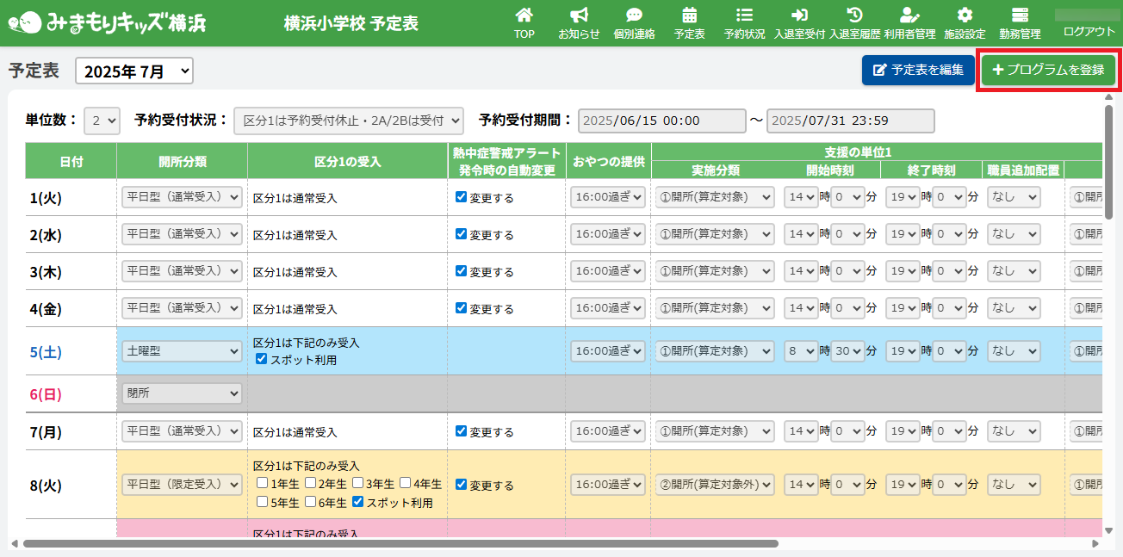Click the 予約受付期間 start date field
Image resolution: width=1123 pixels, height=557 pixels.
(x=661, y=121)
